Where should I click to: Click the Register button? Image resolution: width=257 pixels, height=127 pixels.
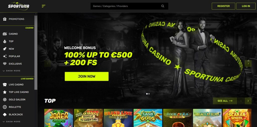[223, 6]
